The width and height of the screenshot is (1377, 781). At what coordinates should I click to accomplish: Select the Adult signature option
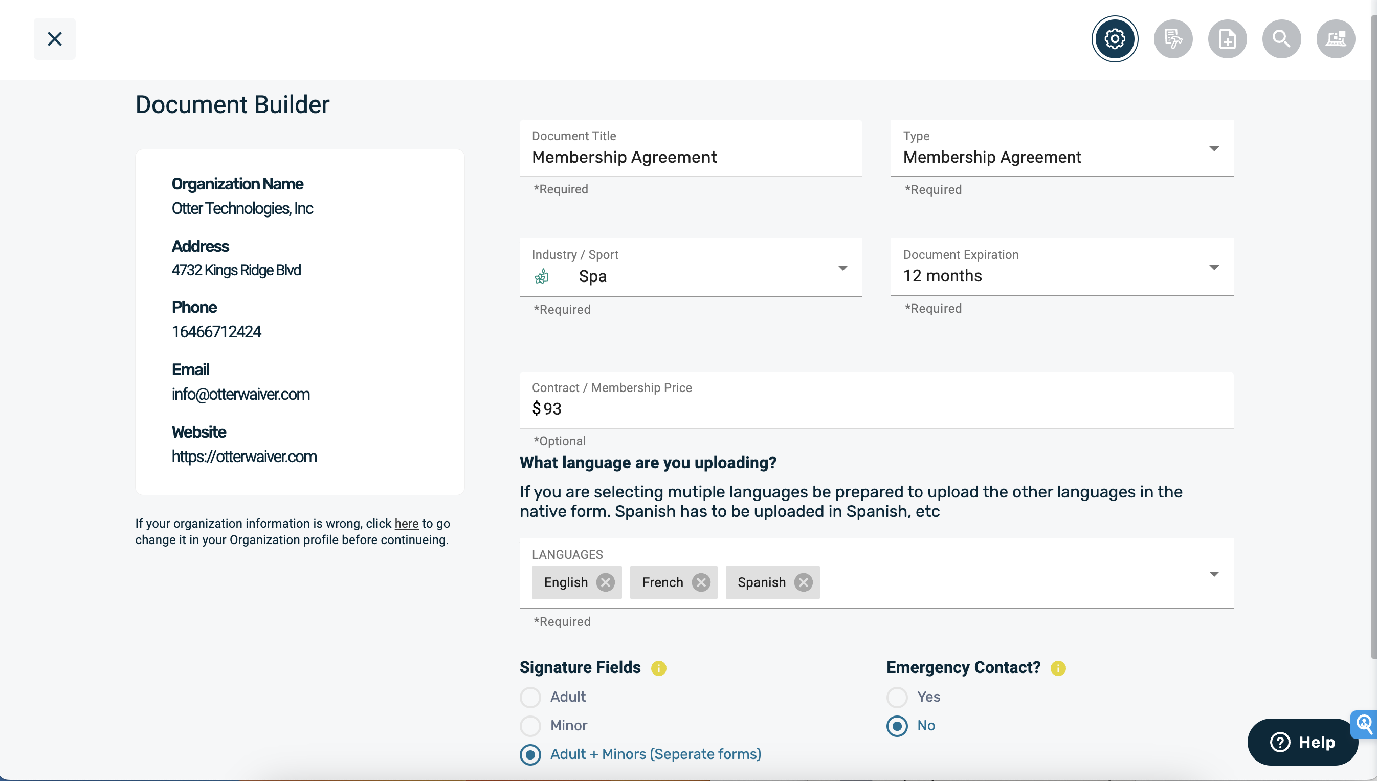coord(530,697)
